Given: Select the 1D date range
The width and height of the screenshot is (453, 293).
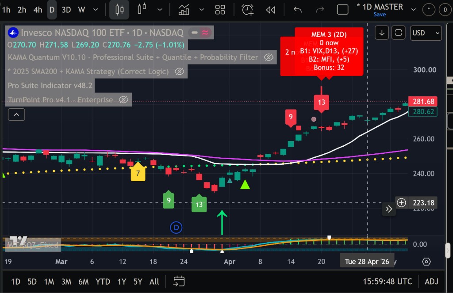Looking at the screenshot, I should [x=15, y=282].
